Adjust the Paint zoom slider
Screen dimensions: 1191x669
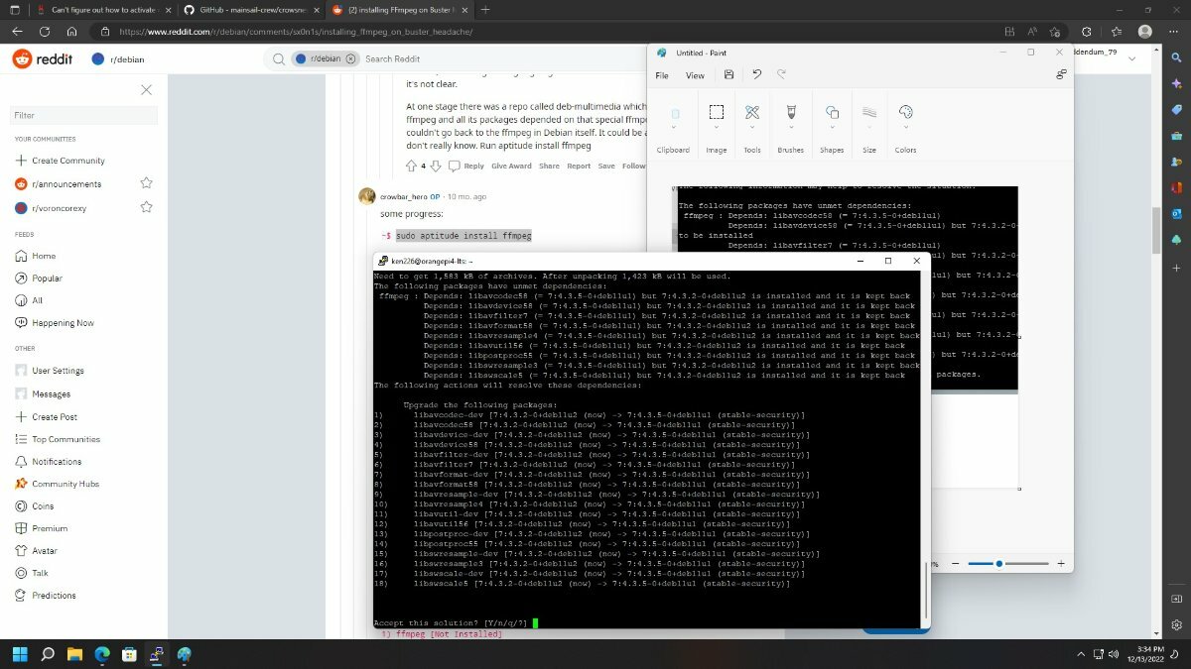pos(999,563)
